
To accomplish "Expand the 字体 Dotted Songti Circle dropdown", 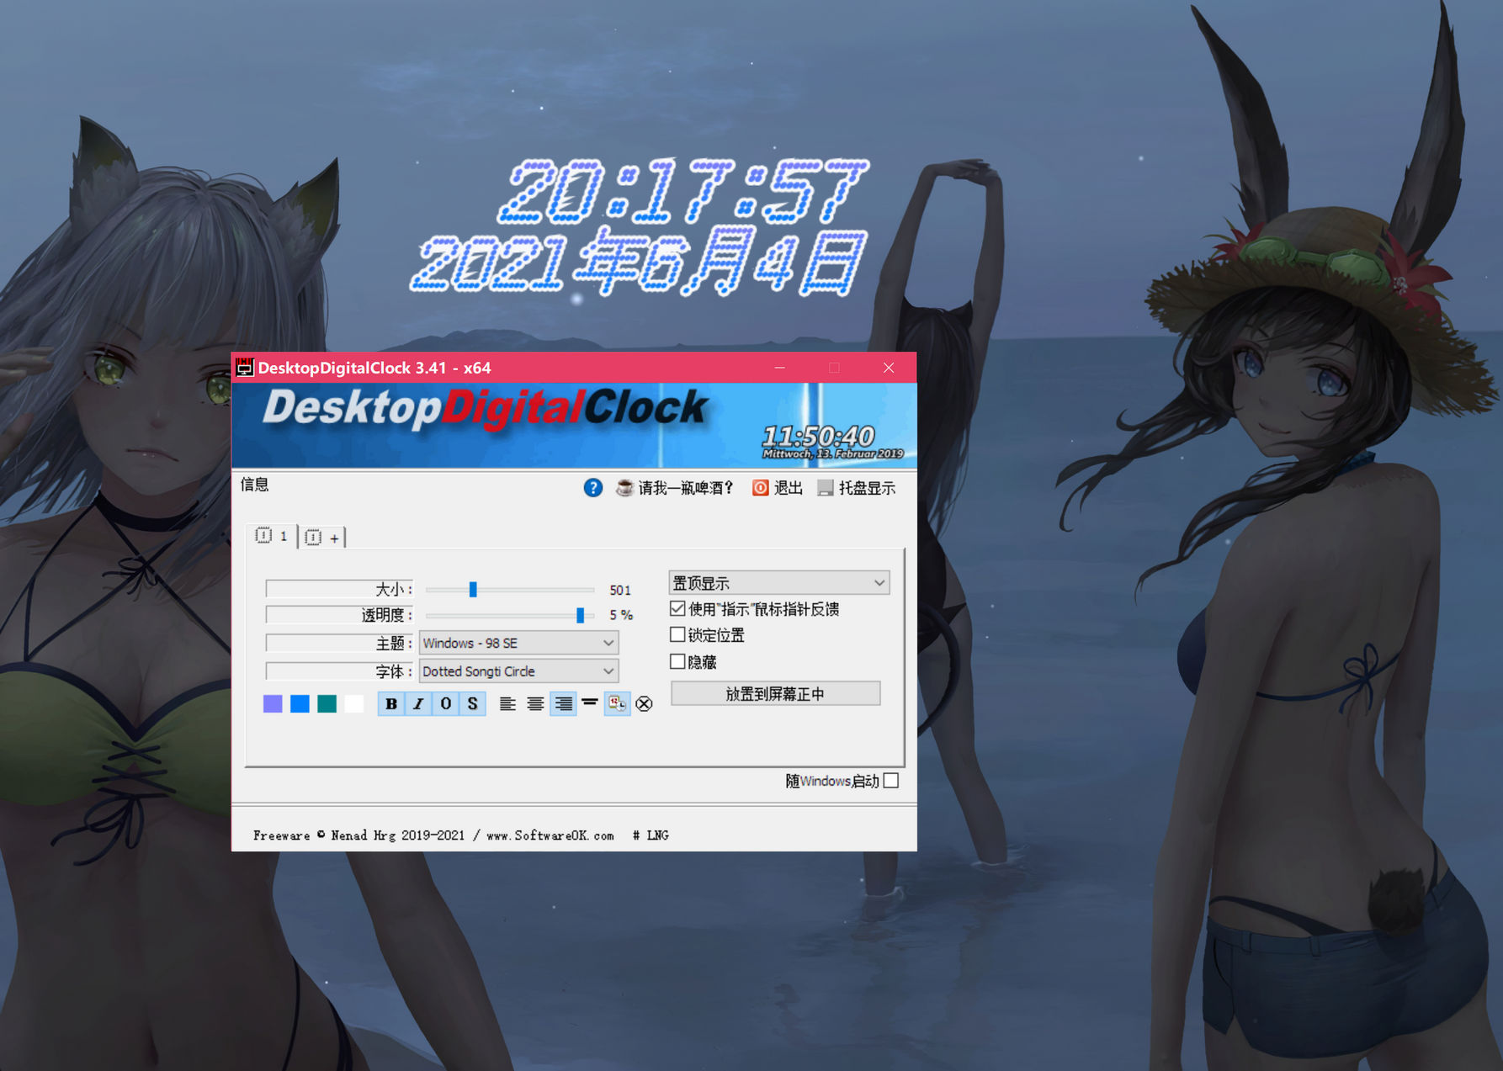I will tap(518, 671).
